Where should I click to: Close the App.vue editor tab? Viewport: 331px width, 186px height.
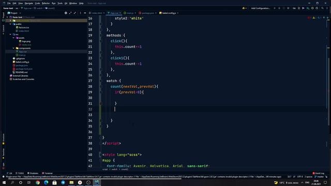point(120,13)
